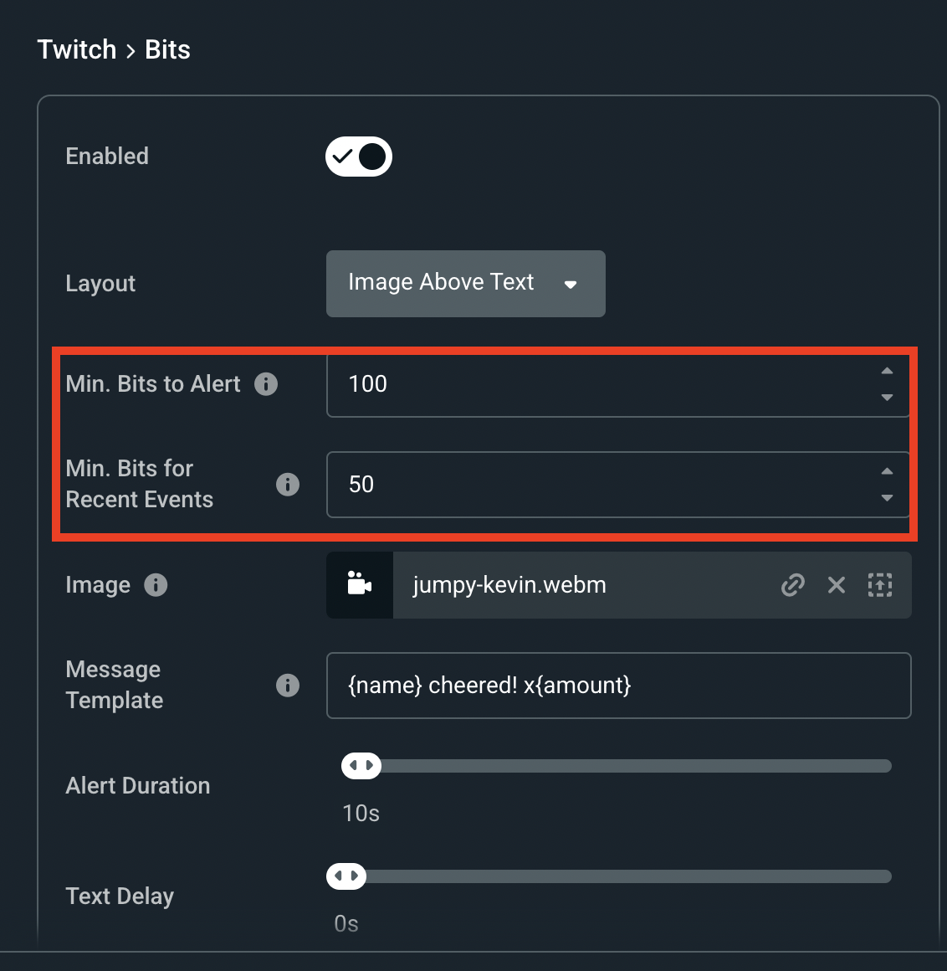Click info icon beside Min. Bits to Alert

266,384
